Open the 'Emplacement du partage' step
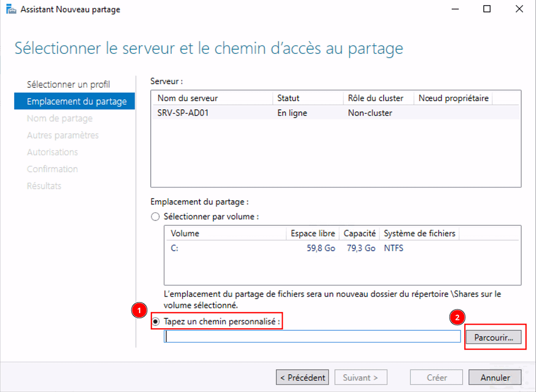Viewport: 536px width, 392px height. [76, 101]
